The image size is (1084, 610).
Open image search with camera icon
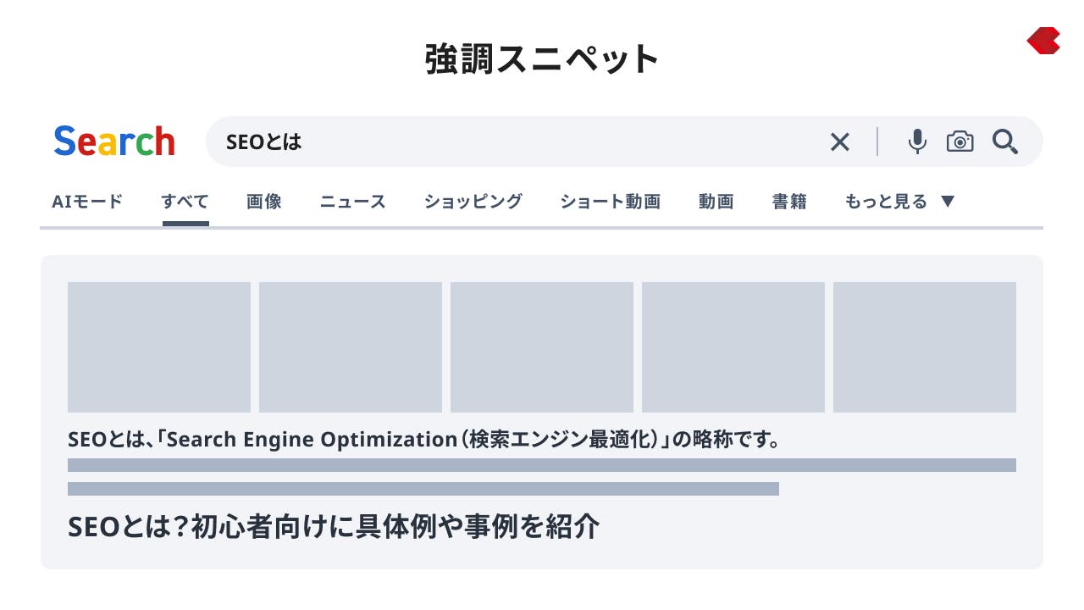(960, 141)
